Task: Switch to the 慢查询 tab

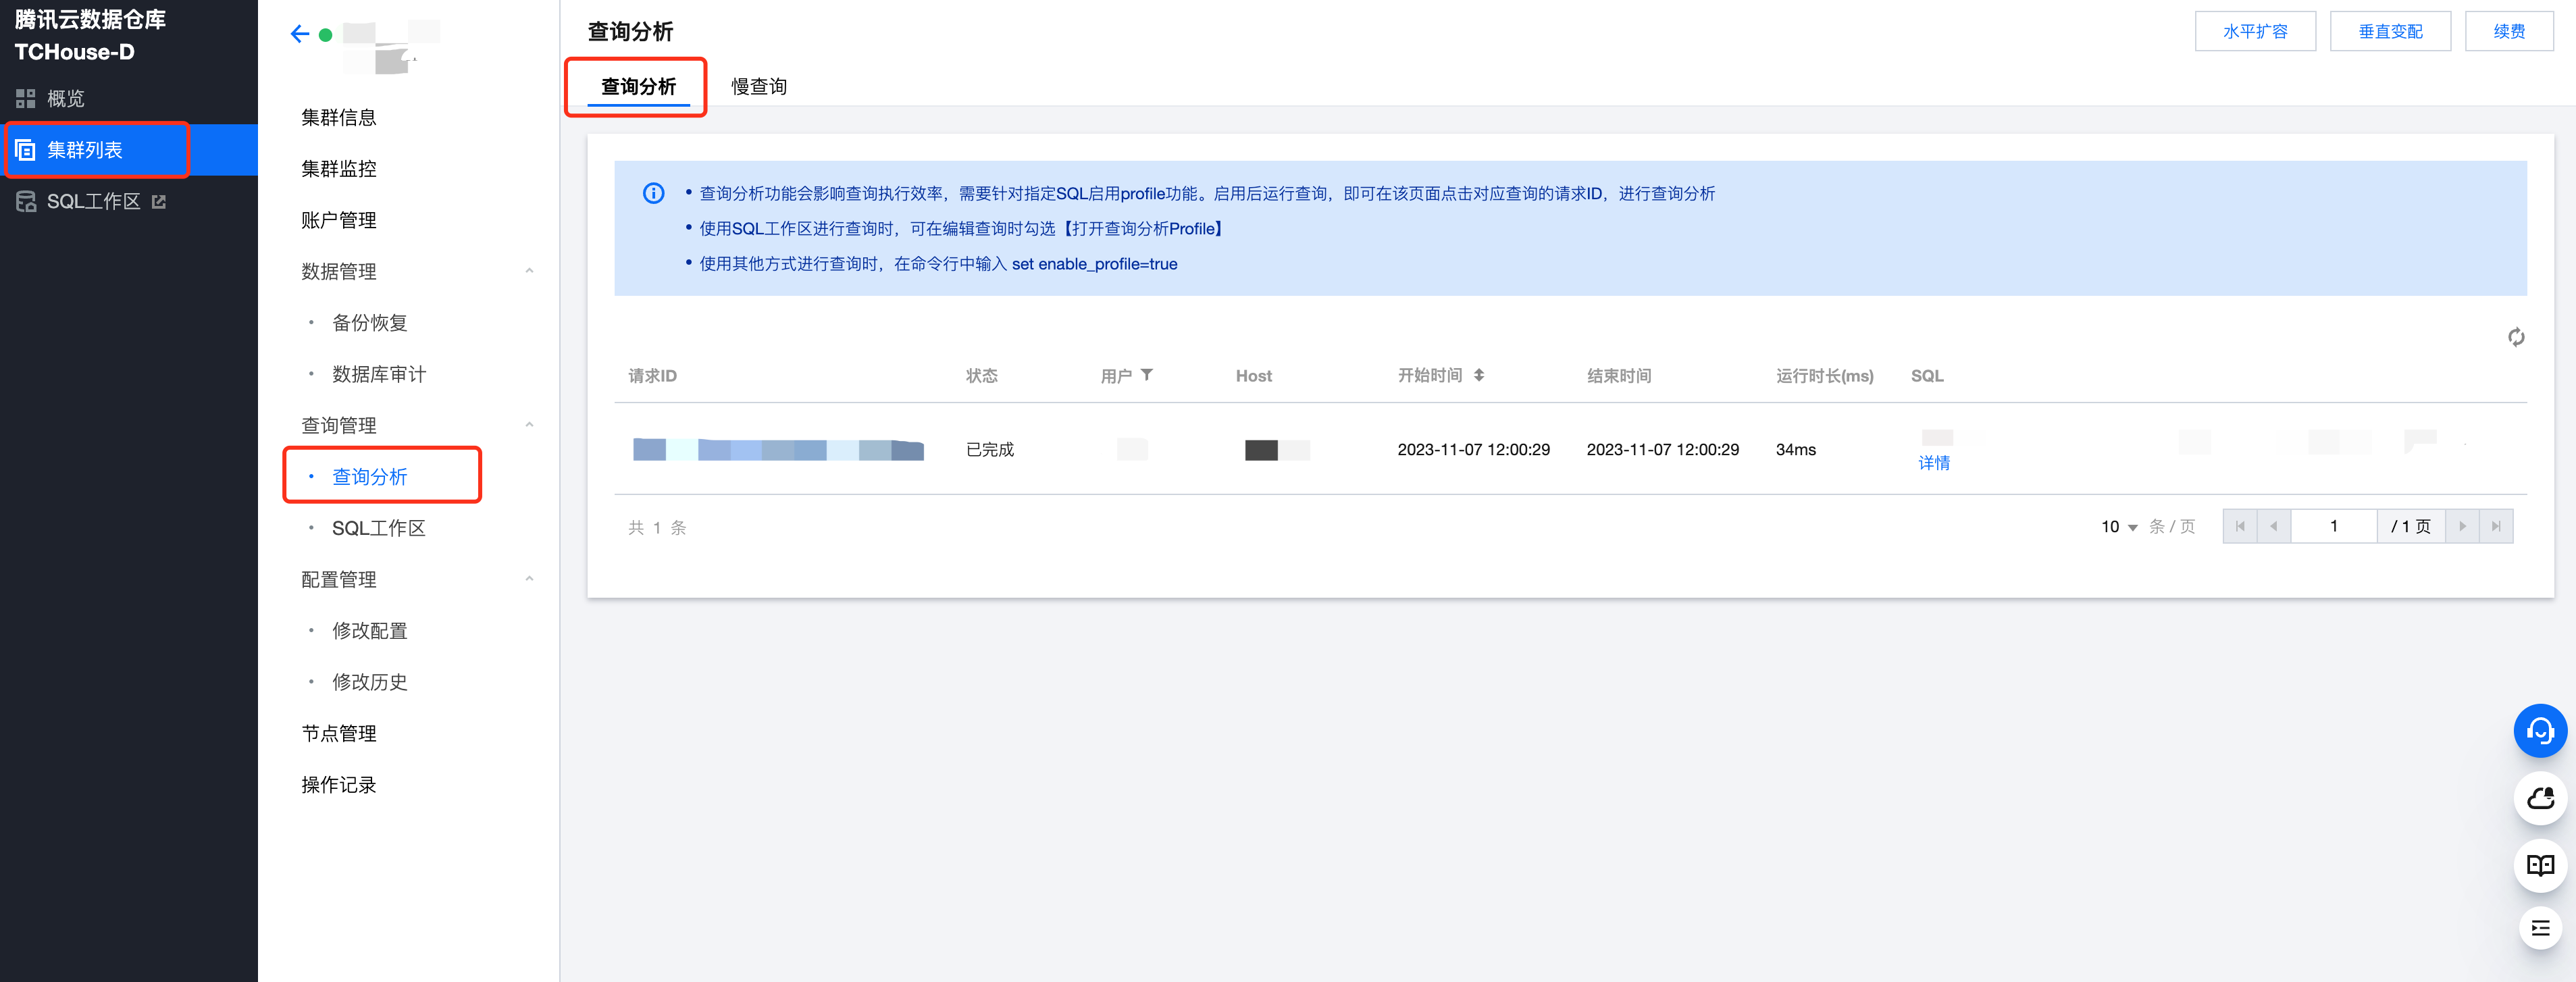Action: tap(758, 87)
